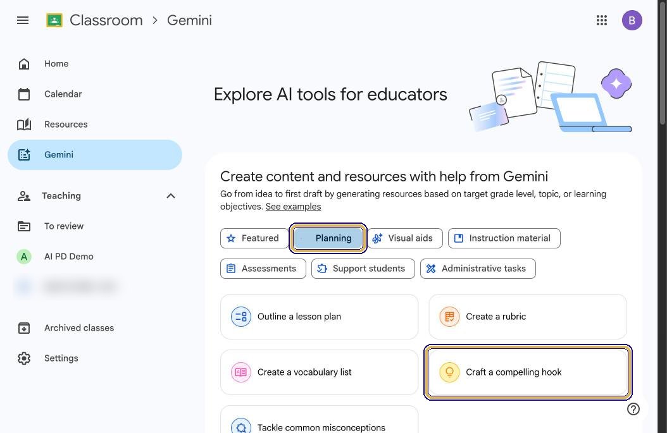Open To review in the sidebar

point(95,226)
